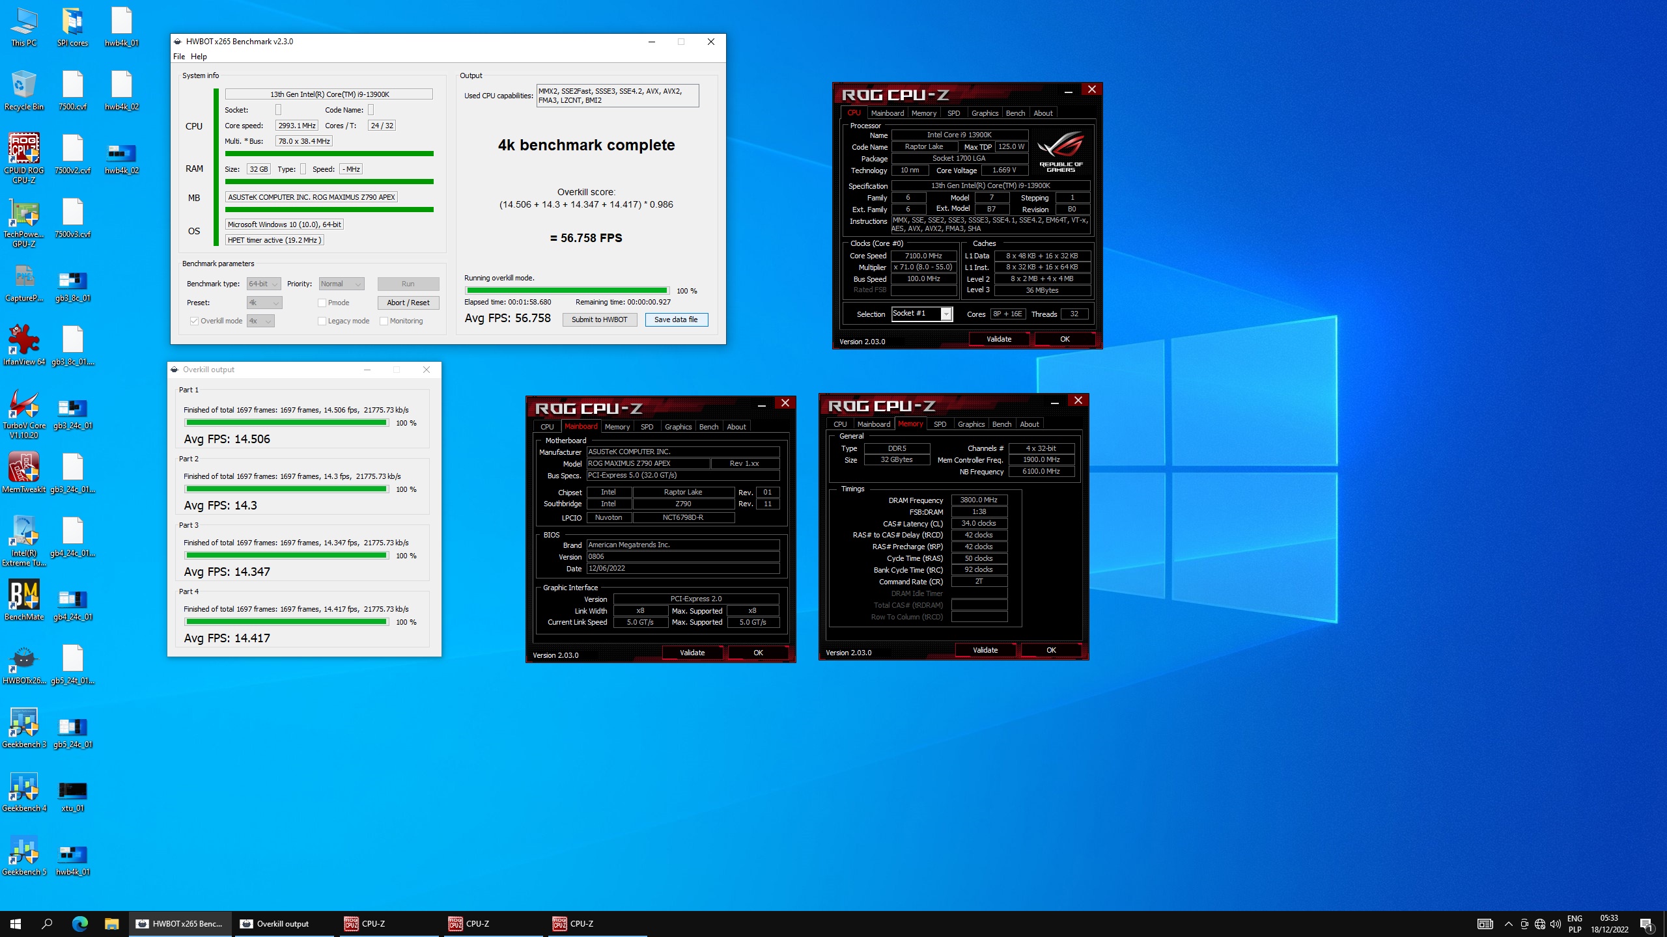The image size is (1667, 937).
Task: Enable the Legacy mode checkbox
Action: coord(322,321)
